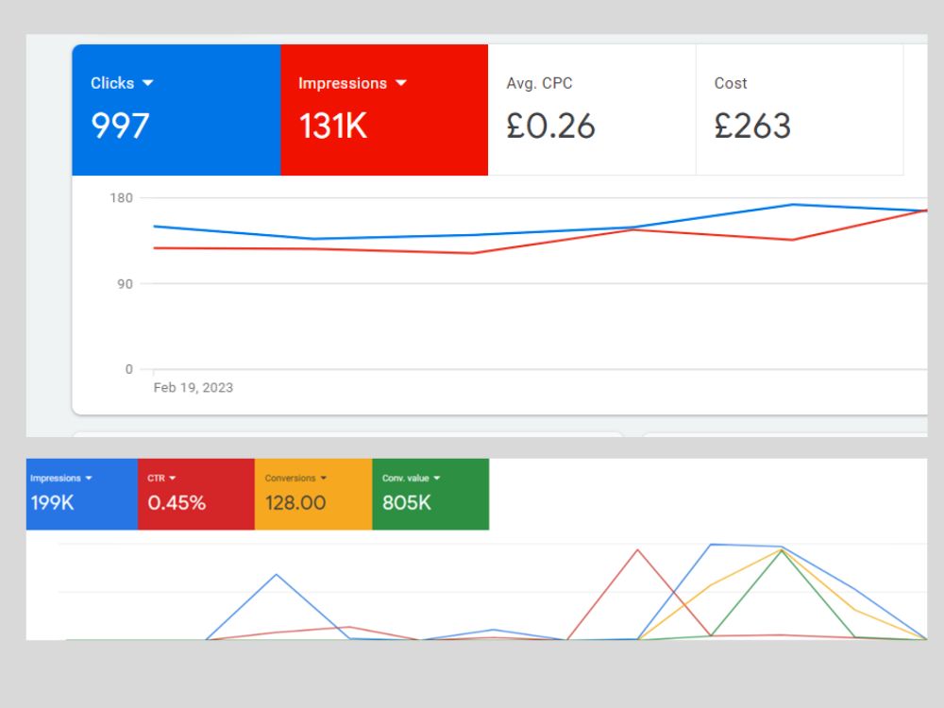Image resolution: width=944 pixels, height=708 pixels.
Task: Click the Cost label text
Action: click(x=731, y=83)
